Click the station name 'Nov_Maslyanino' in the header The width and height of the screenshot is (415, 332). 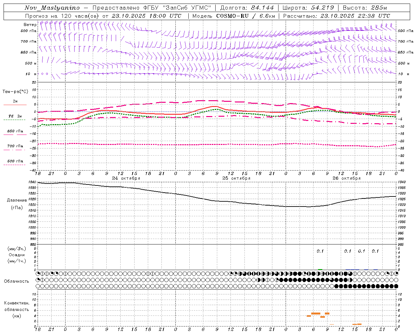52,8
